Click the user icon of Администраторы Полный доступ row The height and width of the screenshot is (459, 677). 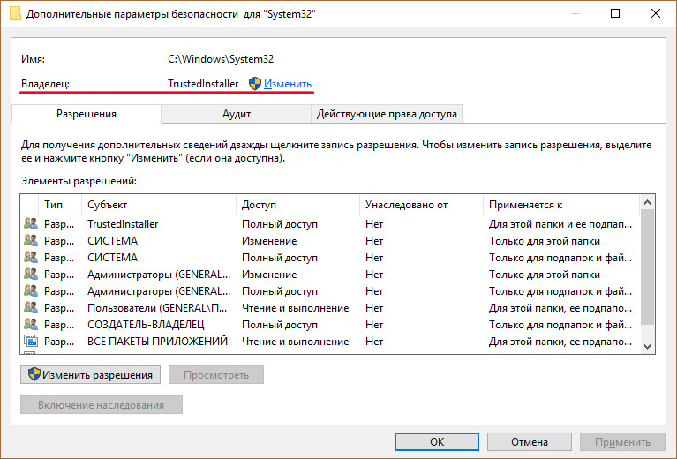(x=31, y=291)
